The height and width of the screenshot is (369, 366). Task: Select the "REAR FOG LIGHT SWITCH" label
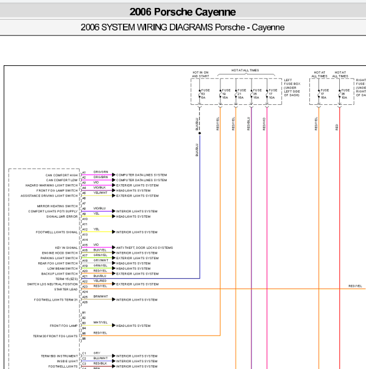pyautogui.click(x=58, y=263)
